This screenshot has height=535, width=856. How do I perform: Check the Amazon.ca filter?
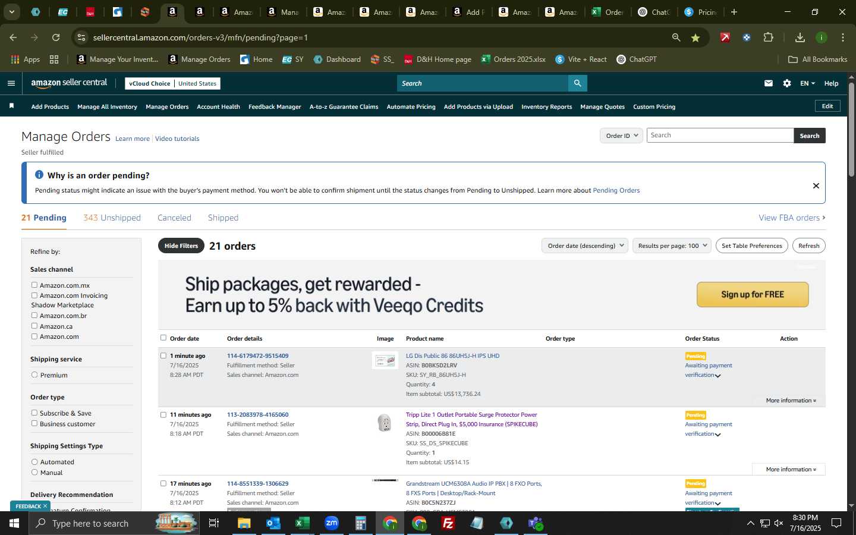click(x=34, y=326)
